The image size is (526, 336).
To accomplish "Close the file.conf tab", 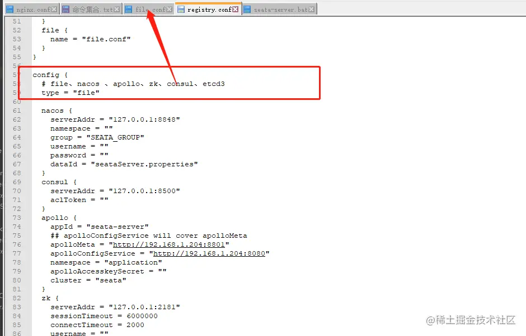I will click(169, 9).
